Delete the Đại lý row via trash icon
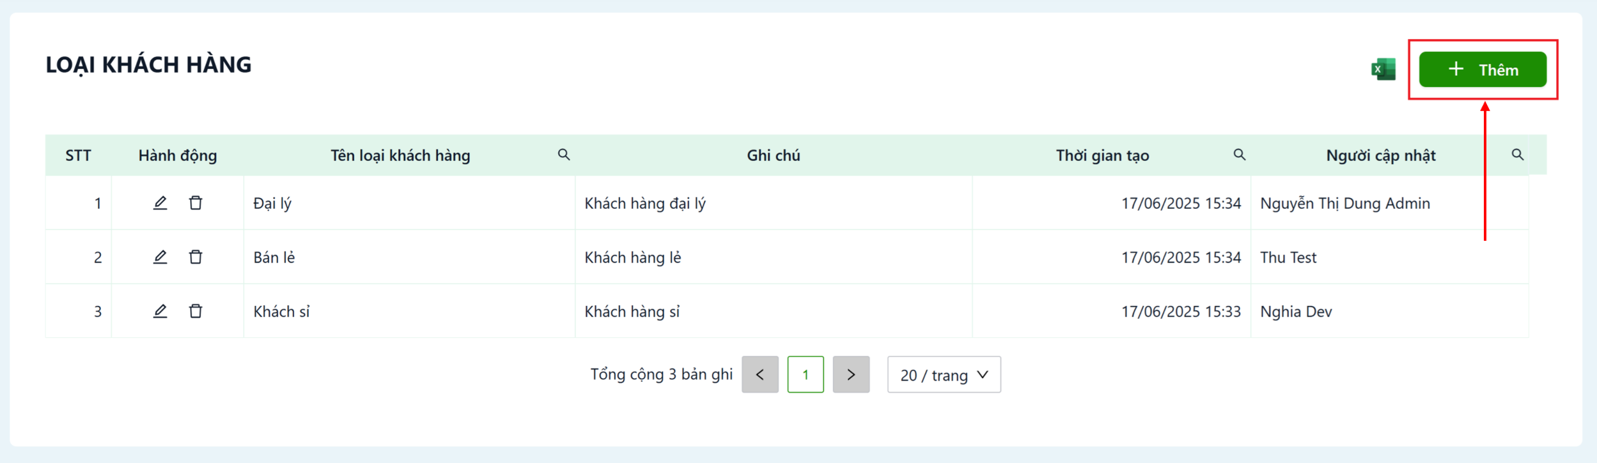This screenshot has width=1597, height=463. [x=196, y=203]
